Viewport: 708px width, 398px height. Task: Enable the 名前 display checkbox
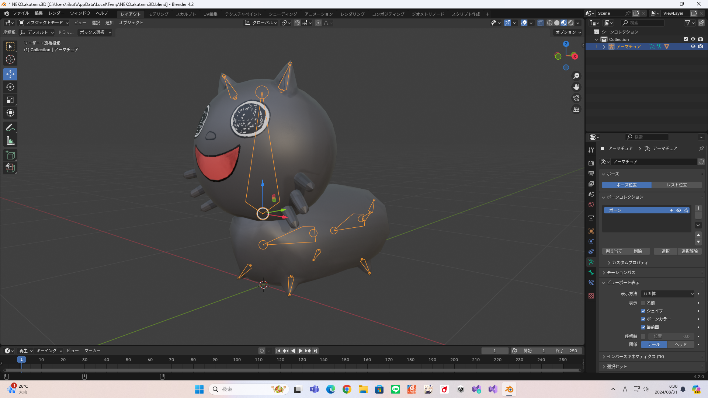tap(643, 303)
